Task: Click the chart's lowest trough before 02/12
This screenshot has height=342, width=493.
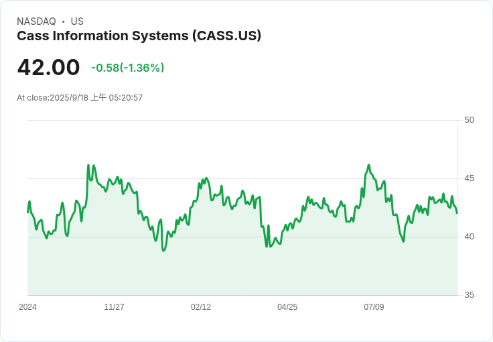Action: (x=163, y=250)
